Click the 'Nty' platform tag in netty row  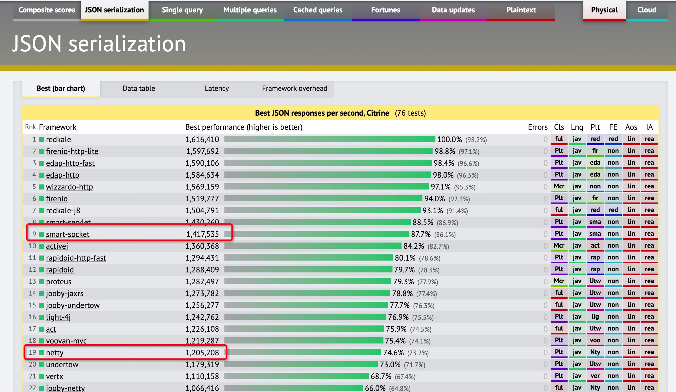pyautogui.click(x=595, y=352)
